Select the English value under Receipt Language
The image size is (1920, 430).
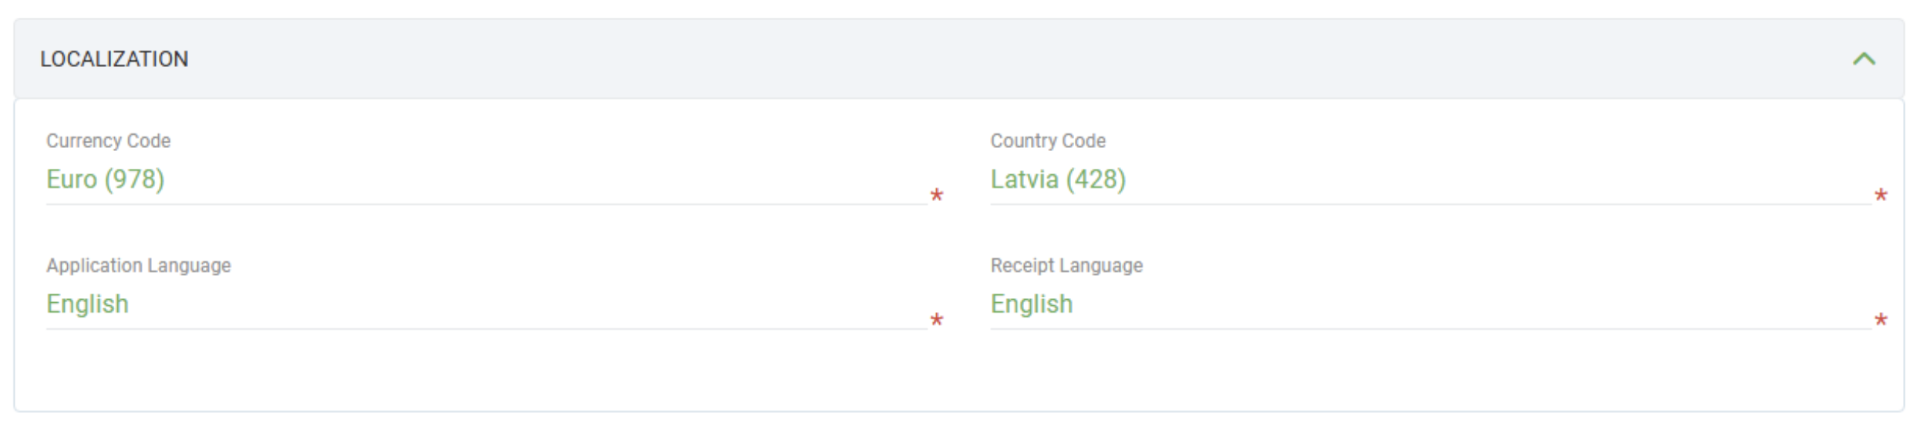[1032, 304]
